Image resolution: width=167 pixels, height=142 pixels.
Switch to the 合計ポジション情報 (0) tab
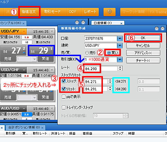click(x=24, y=127)
